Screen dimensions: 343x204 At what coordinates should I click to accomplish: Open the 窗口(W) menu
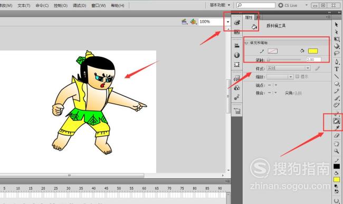coord(99,5)
